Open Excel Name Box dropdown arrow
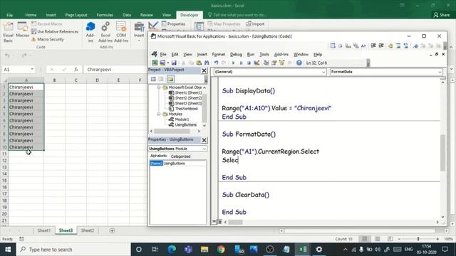Screen dimensions: 456x256 point(32,70)
